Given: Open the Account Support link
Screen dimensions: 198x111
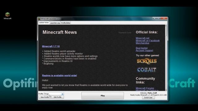Looking at the screenshot, I should point(144,51).
